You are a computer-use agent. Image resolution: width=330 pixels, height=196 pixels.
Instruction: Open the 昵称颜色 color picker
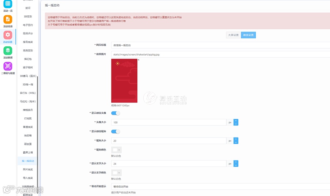coord(116,150)
